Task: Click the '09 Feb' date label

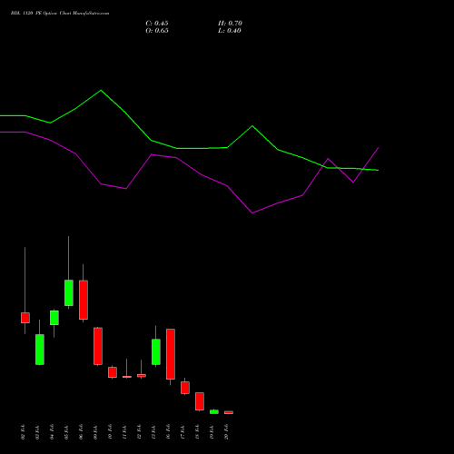Action: (96, 432)
